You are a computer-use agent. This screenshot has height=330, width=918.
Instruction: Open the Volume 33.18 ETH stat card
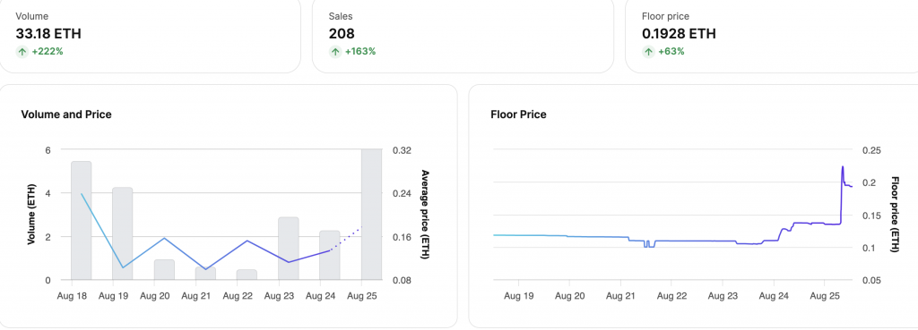coord(151,36)
